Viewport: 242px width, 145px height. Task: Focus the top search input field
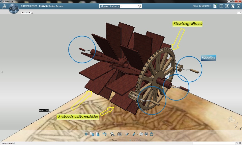click(x=128, y=6)
